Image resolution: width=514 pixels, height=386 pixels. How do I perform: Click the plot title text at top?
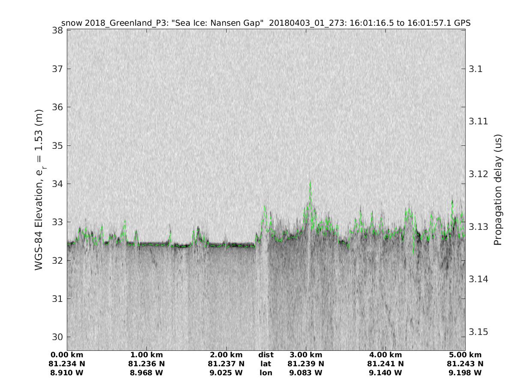(x=266, y=23)
